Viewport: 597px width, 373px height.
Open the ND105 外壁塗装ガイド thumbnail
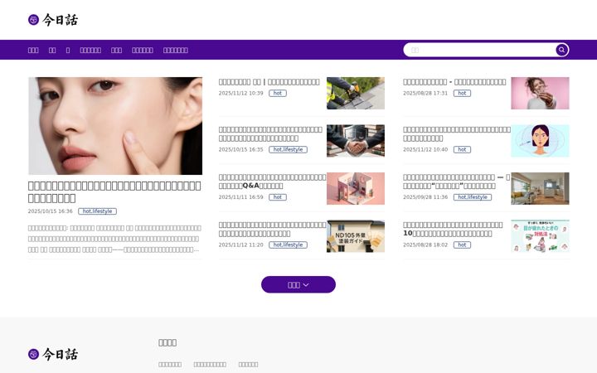tap(356, 236)
